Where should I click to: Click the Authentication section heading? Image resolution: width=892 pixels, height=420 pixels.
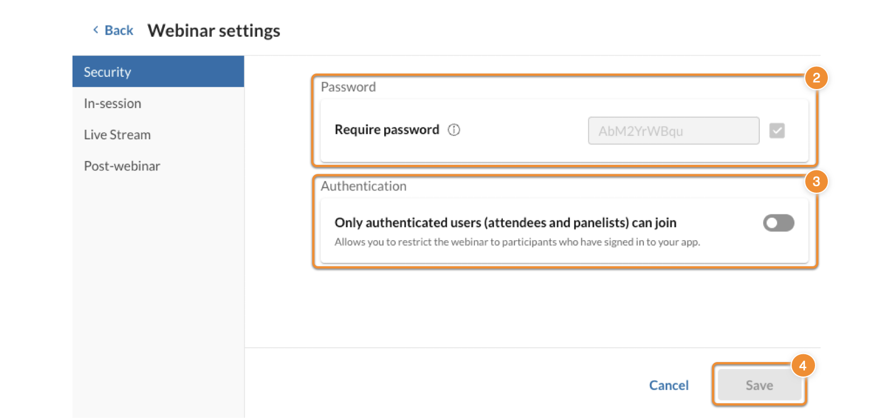pos(363,187)
